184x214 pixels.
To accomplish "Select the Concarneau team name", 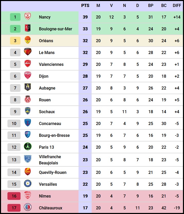I will click(50, 123).
